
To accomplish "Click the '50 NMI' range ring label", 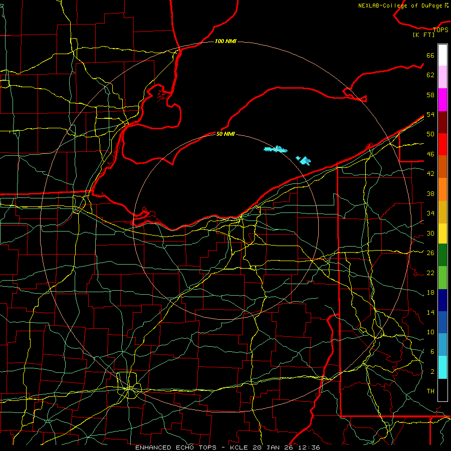I will [225, 134].
